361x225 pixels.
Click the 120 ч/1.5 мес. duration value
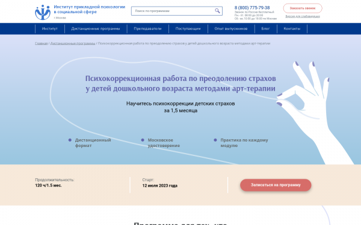[x=48, y=185]
